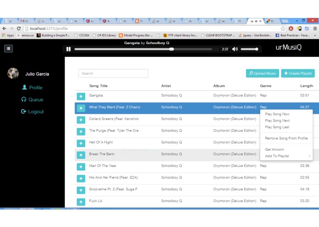Viewport: 319px width, 227px height.
Task: Click the Grooveline Pt. 2 song title
Action: (113, 189)
